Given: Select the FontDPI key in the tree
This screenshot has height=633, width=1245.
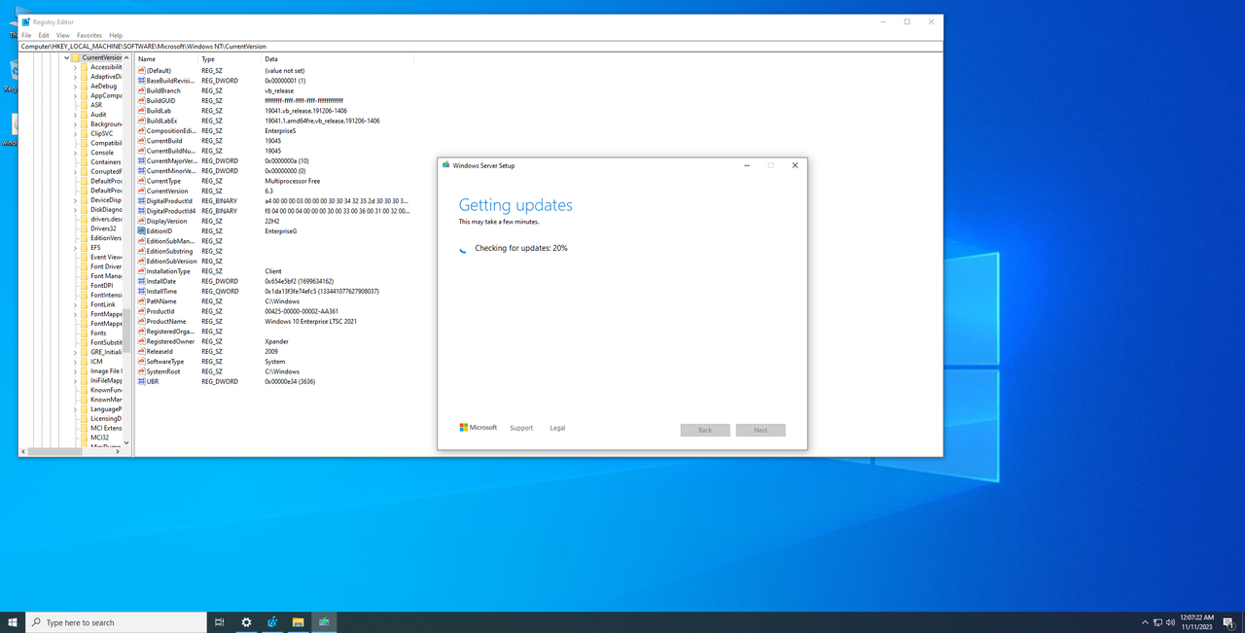Looking at the screenshot, I should pyautogui.click(x=102, y=286).
